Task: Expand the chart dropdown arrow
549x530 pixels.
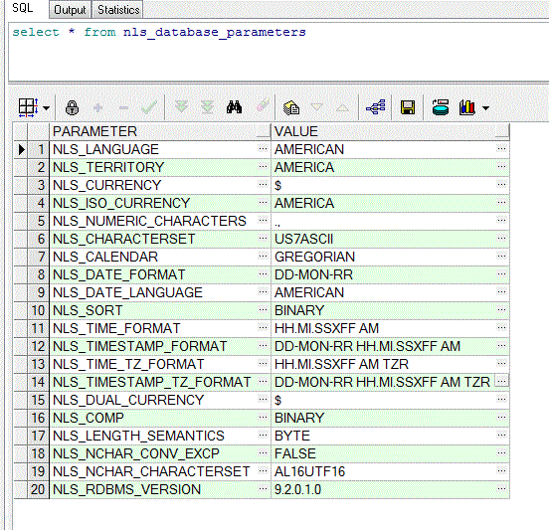Action: tap(485, 108)
